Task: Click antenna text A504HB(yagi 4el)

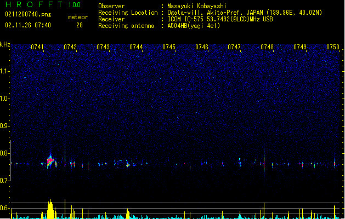Action: [x=194, y=26]
